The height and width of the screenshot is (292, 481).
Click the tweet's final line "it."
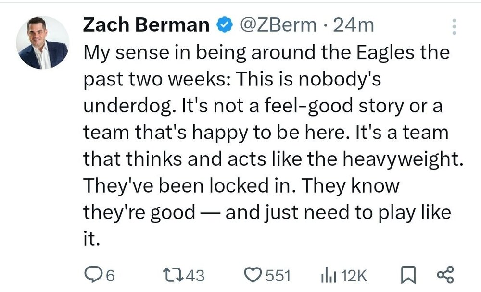(91, 238)
